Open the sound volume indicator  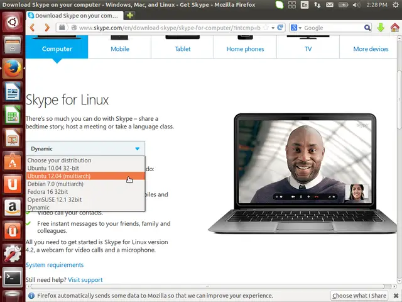point(356,4)
